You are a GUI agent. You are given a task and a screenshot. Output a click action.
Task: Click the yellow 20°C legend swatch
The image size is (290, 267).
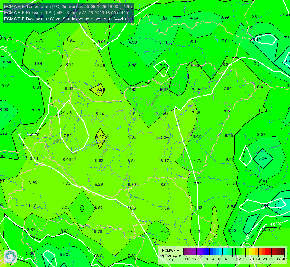tap(250, 252)
